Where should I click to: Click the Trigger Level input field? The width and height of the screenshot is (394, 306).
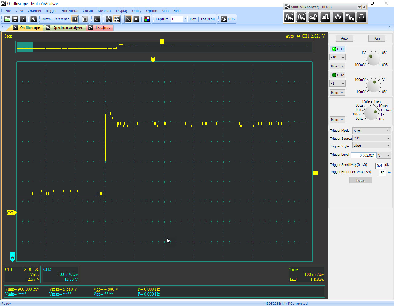(364, 155)
